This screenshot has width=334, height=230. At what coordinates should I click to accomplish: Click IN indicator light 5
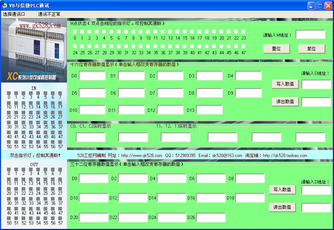45,93
